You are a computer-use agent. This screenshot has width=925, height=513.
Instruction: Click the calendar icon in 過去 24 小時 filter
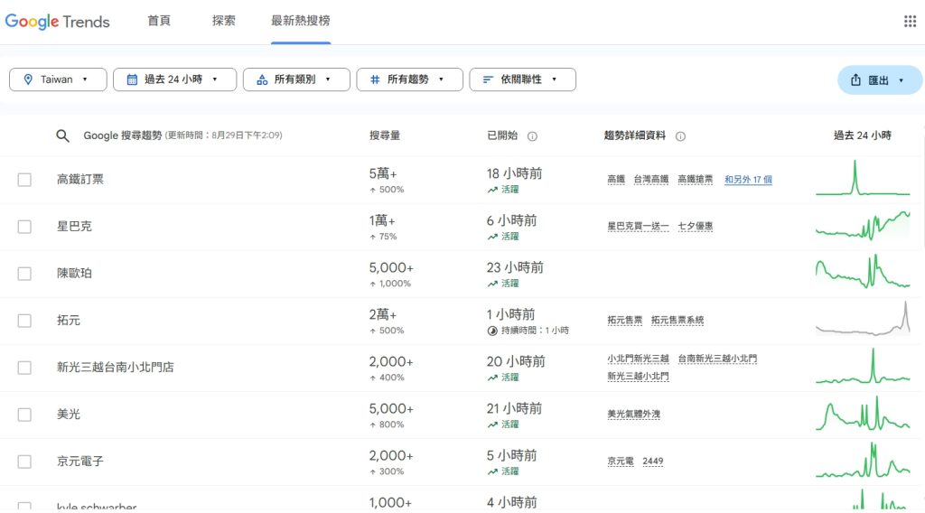pos(132,79)
